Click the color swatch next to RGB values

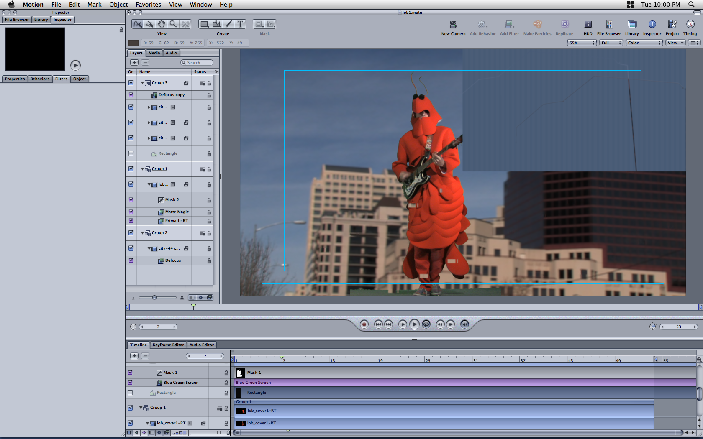pos(133,43)
